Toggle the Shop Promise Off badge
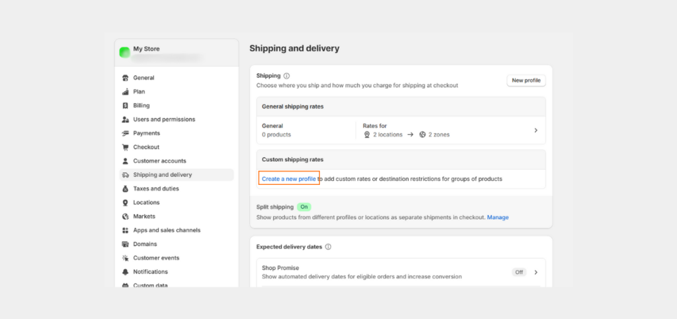The image size is (677, 319). [519, 273]
